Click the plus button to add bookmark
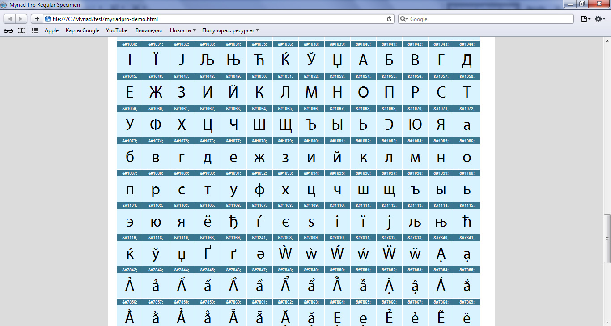The width and height of the screenshot is (611, 326). click(37, 19)
